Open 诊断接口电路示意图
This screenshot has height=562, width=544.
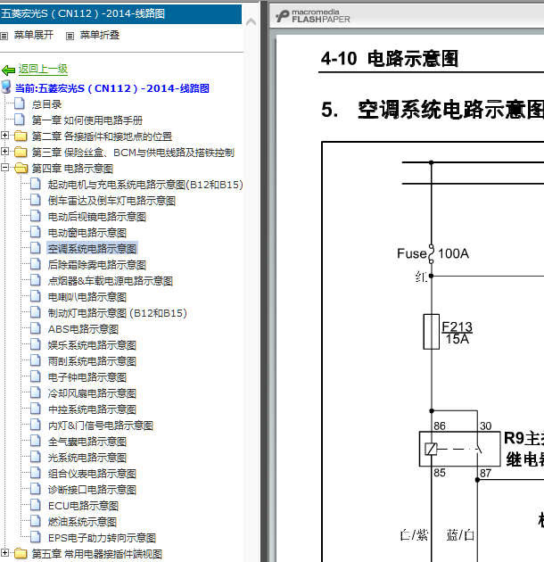point(92,490)
